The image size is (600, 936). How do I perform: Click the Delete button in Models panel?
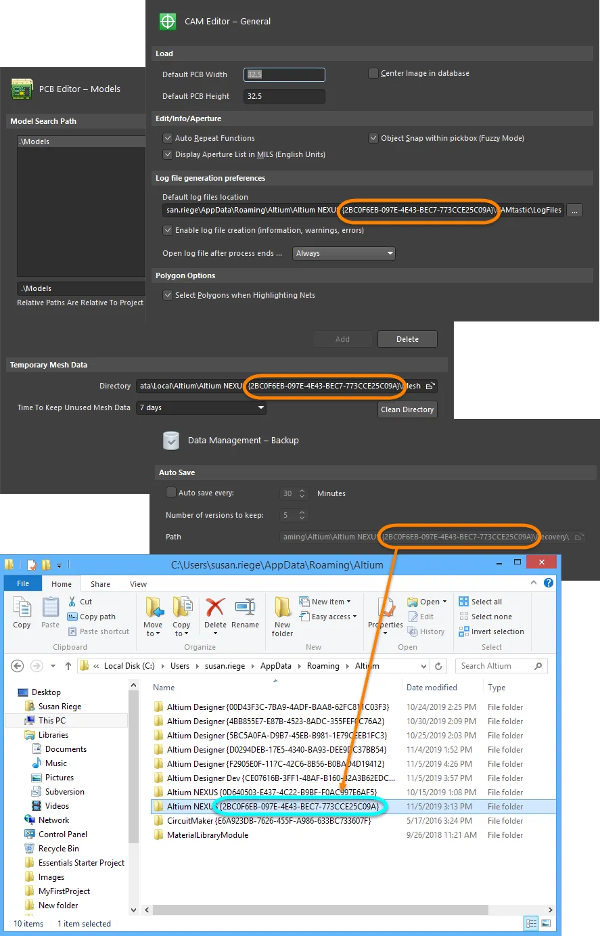(x=407, y=339)
